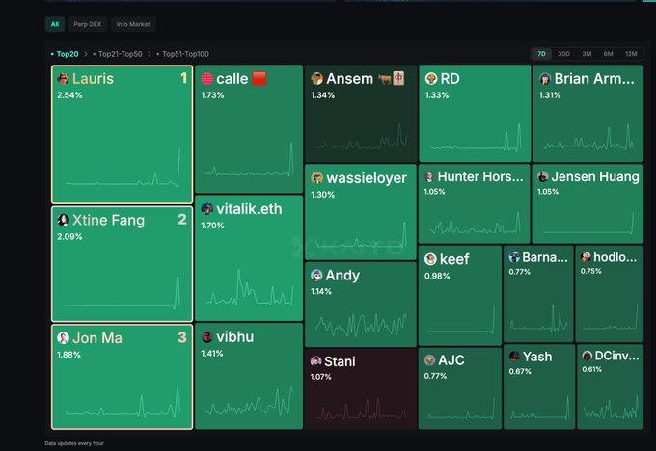Click vibhu's avatar icon
Image resolution: width=656 pixels, height=451 pixels.
click(x=207, y=337)
